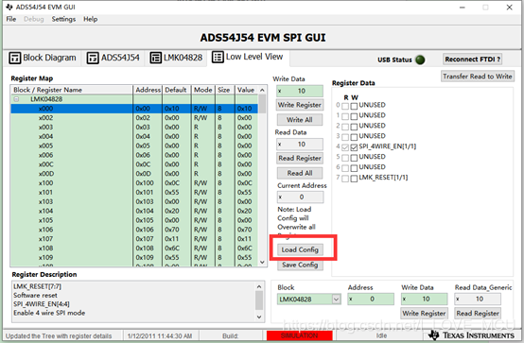Click Register Description scrollbar up arrow
The width and height of the screenshot is (524, 343).
[x=259, y=286]
